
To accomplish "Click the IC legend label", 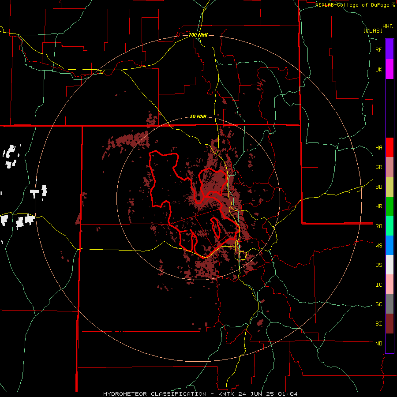I will 378,285.
